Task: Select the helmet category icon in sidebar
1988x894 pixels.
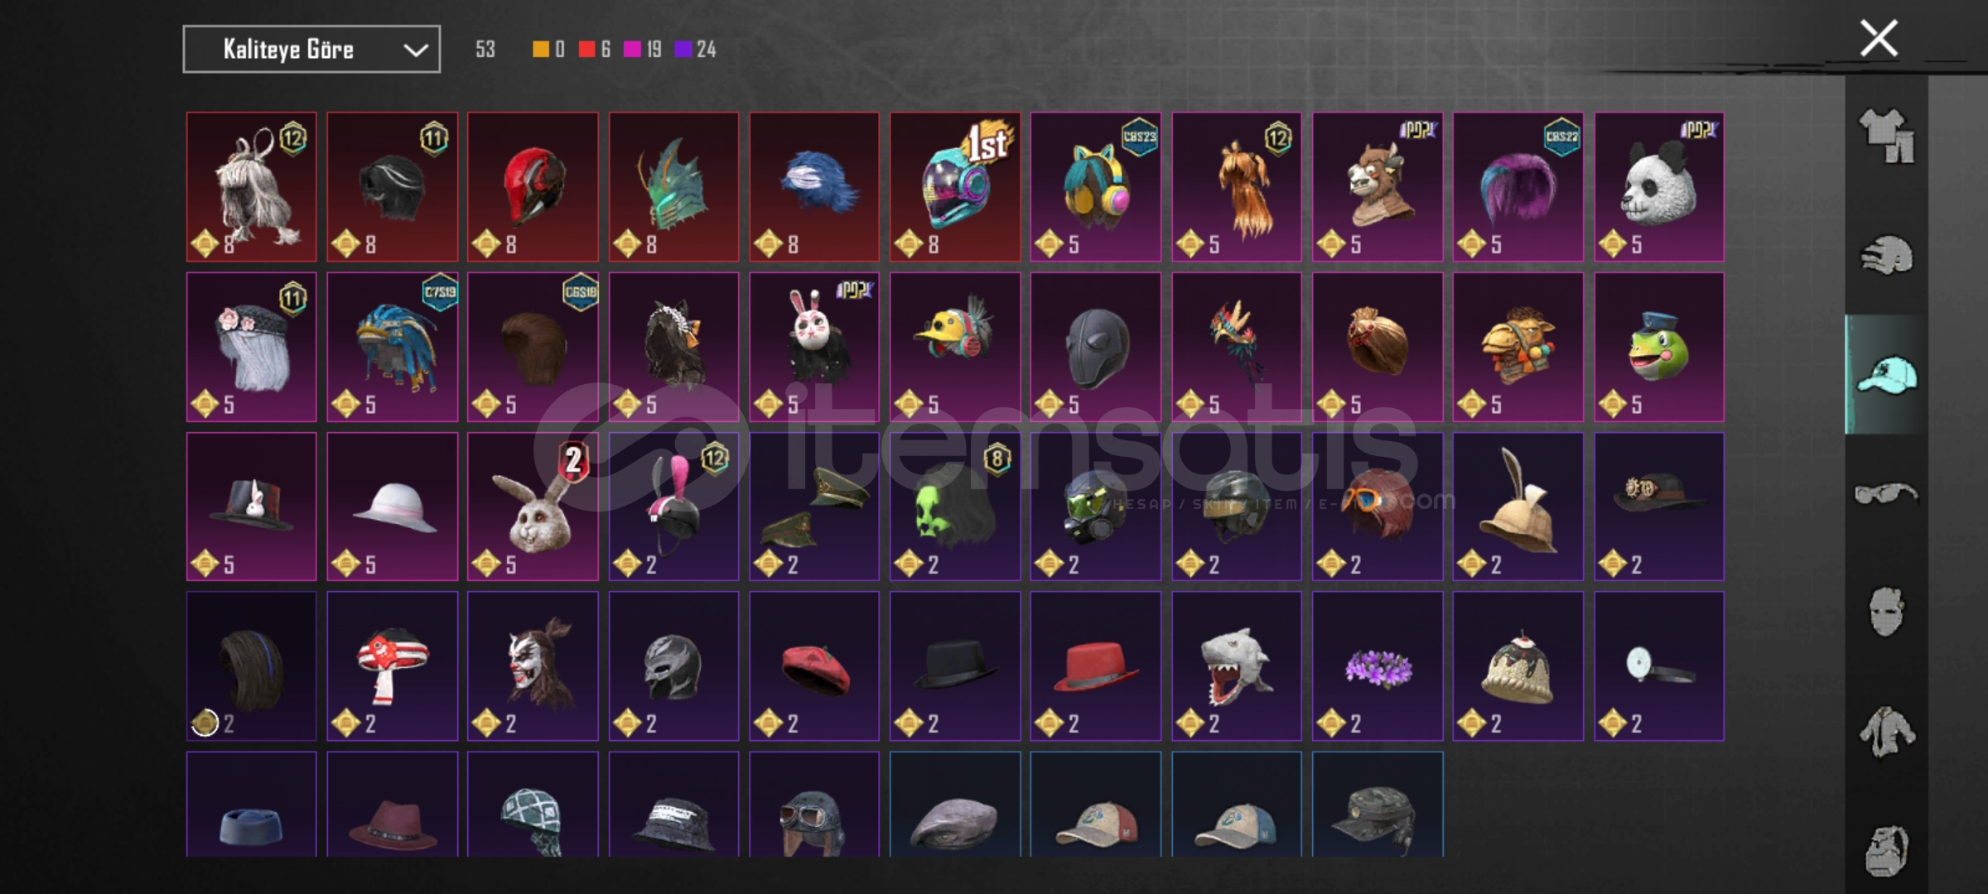Action: pyautogui.click(x=1886, y=256)
